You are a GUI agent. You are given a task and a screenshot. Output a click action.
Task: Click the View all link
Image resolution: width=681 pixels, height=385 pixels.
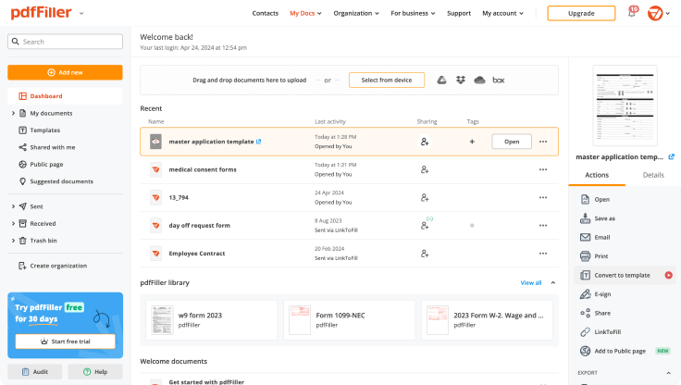pos(531,282)
